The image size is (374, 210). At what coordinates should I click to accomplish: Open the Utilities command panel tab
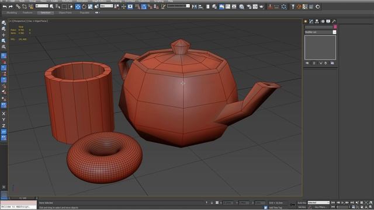tap(334, 22)
